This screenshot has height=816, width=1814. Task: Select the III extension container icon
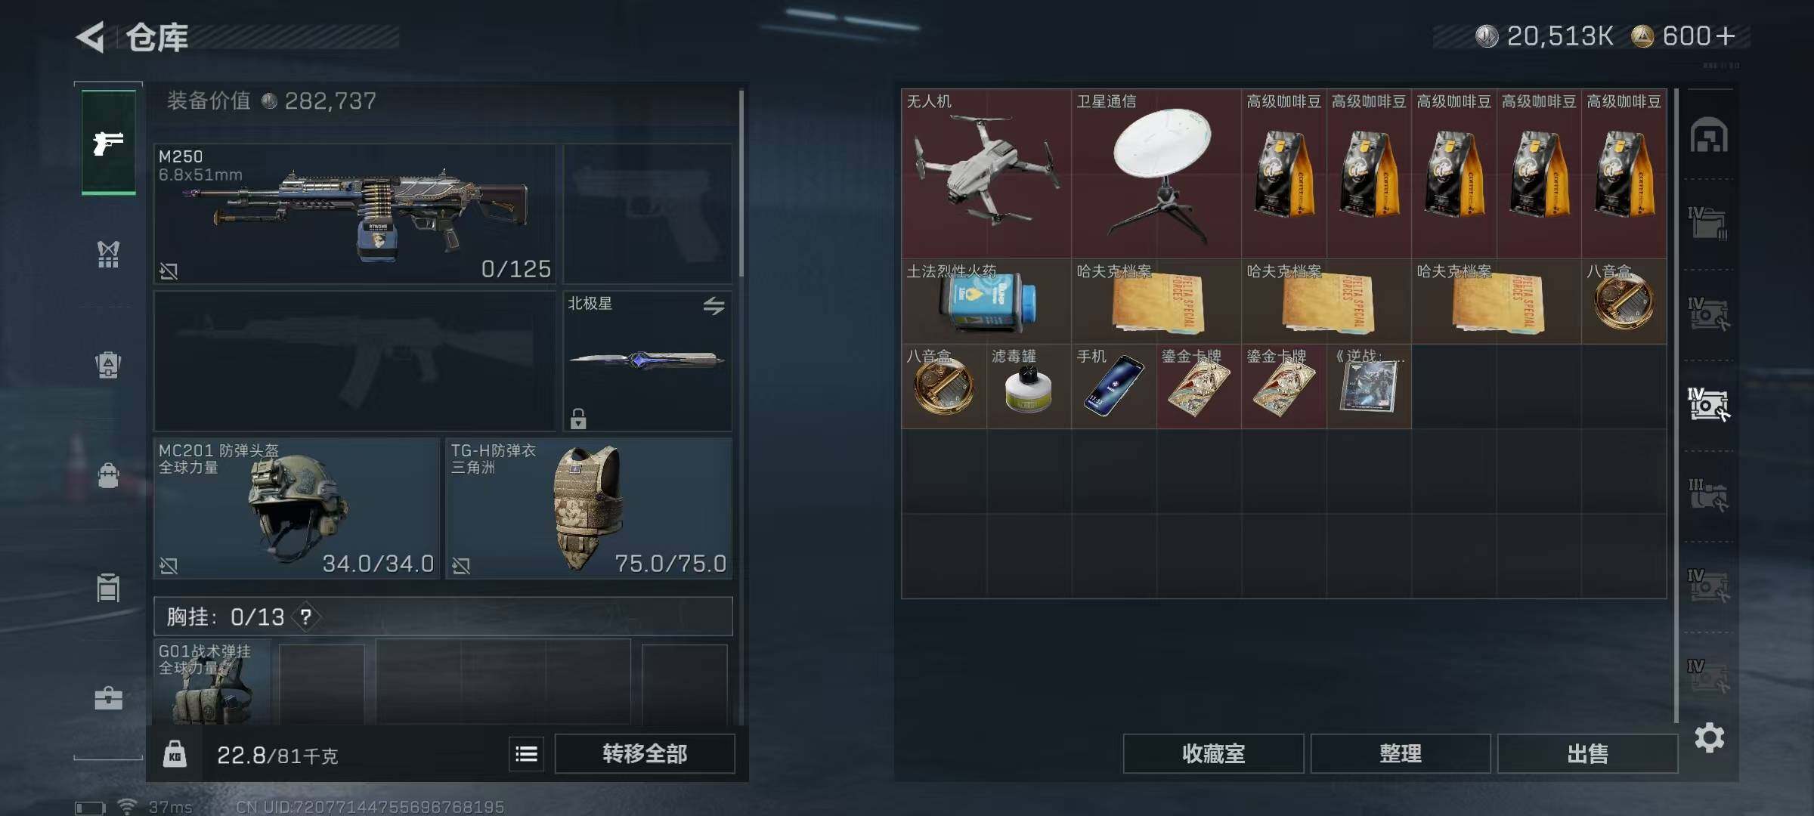pyautogui.click(x=1707, y=495)
